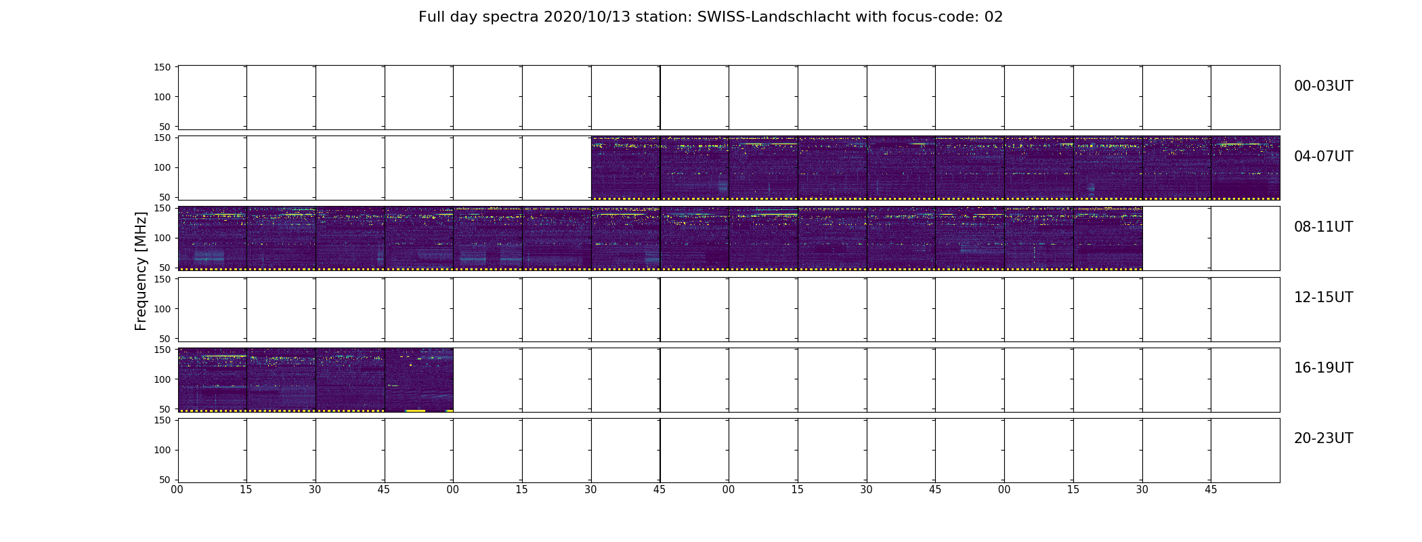
Task: Select the '12-15UT' row label
Action: coord(1323,297)
